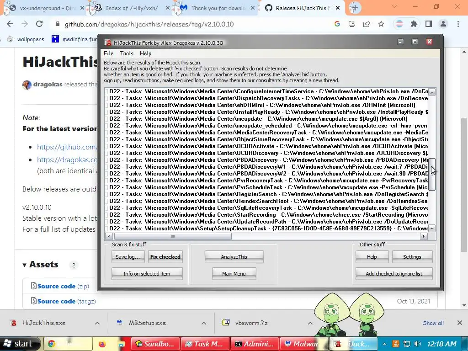Open the mediafire bookmark
The height and width of the screenshot is (351, 468).
(x=74, y=39)
